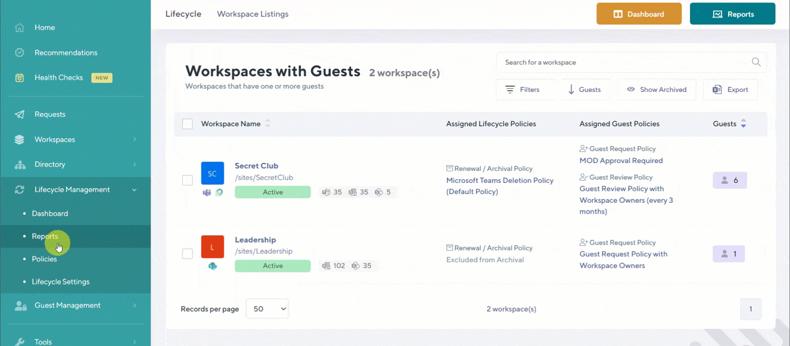
Task: Sort by Workspace Name column arrows
Action: pos(268,123)
